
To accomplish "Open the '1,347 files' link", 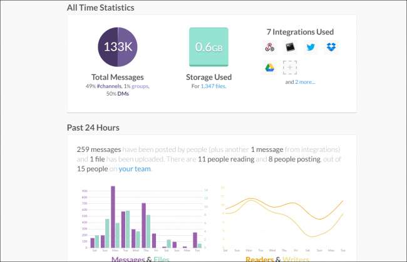I will [x=213, y=86].
